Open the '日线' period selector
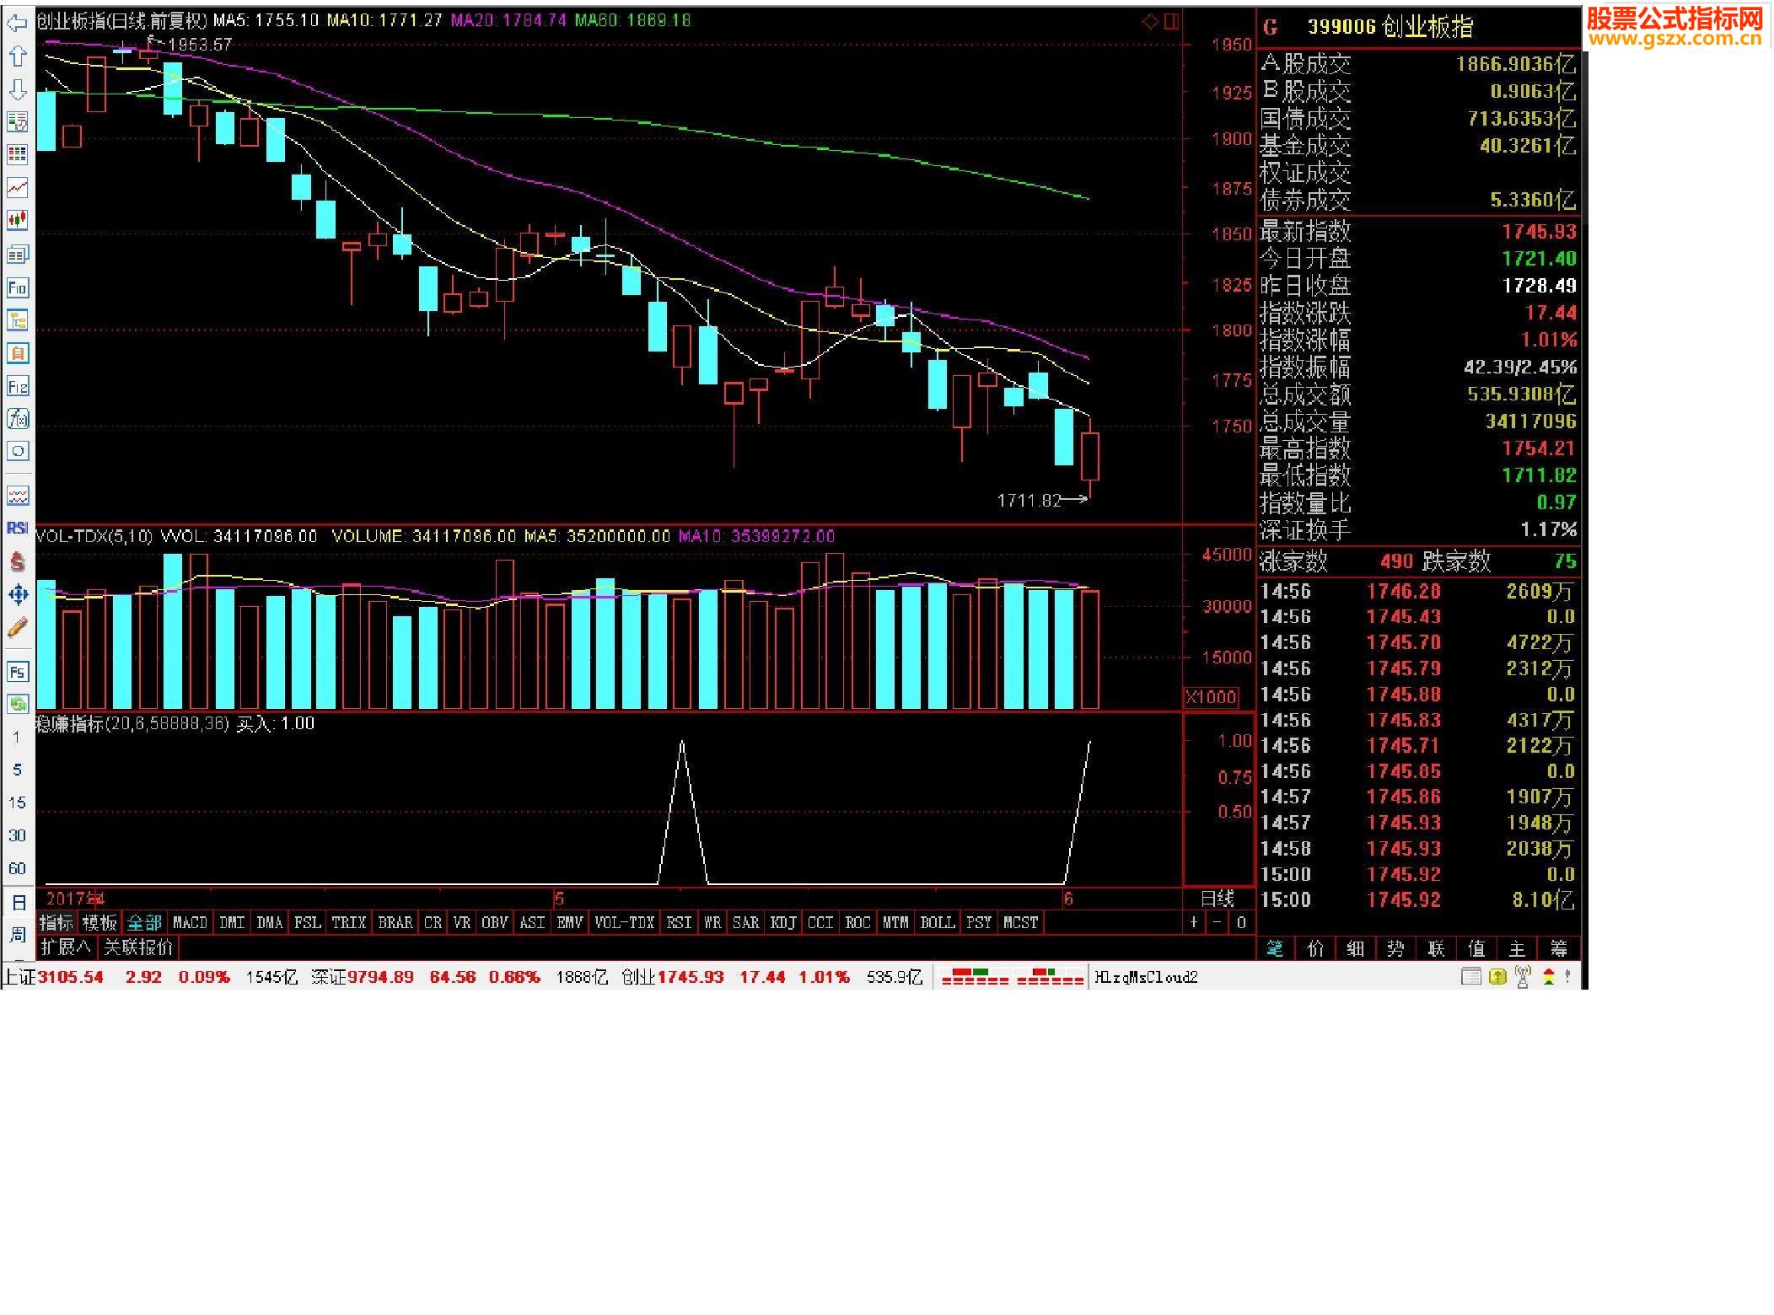This screenshot has width=1774, height=1315. tap(1218, 899)
